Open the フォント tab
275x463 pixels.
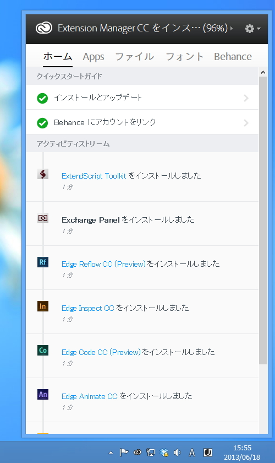point(184,56)
